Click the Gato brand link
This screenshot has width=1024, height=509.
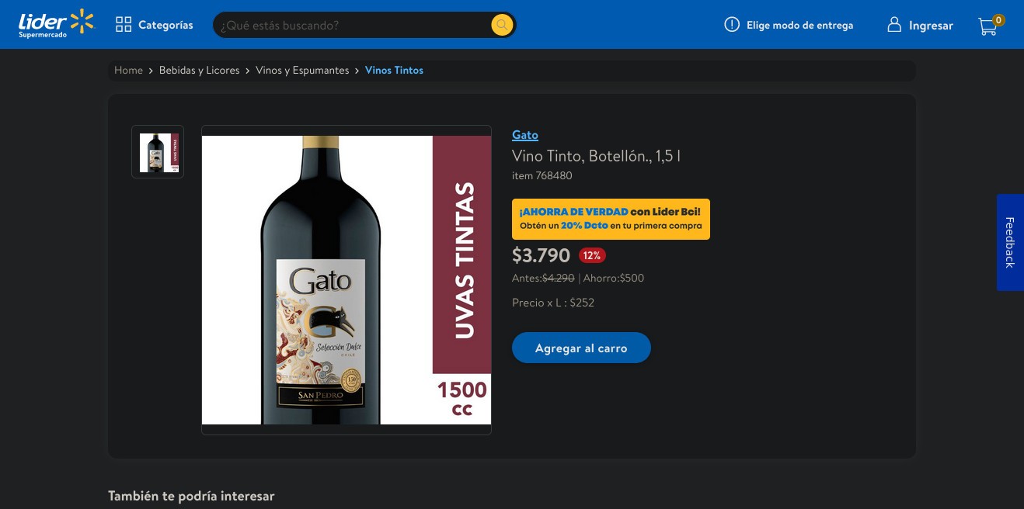(x=525, y=135)
